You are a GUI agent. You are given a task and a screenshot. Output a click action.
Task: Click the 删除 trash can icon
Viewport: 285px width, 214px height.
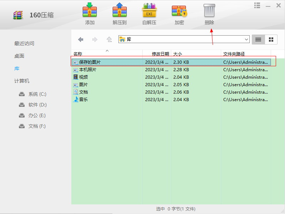[x=209, y=10]
